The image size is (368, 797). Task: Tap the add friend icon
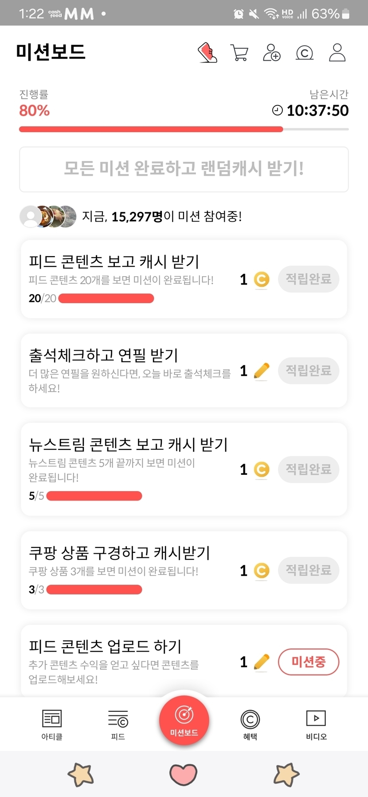(x=271, y=53)
